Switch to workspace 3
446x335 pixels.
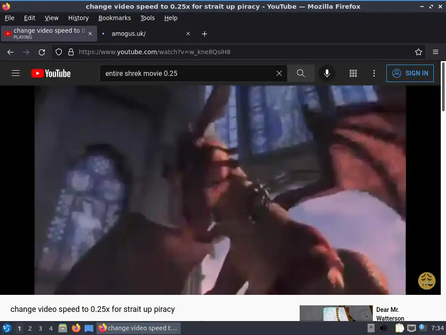(41, 328)
